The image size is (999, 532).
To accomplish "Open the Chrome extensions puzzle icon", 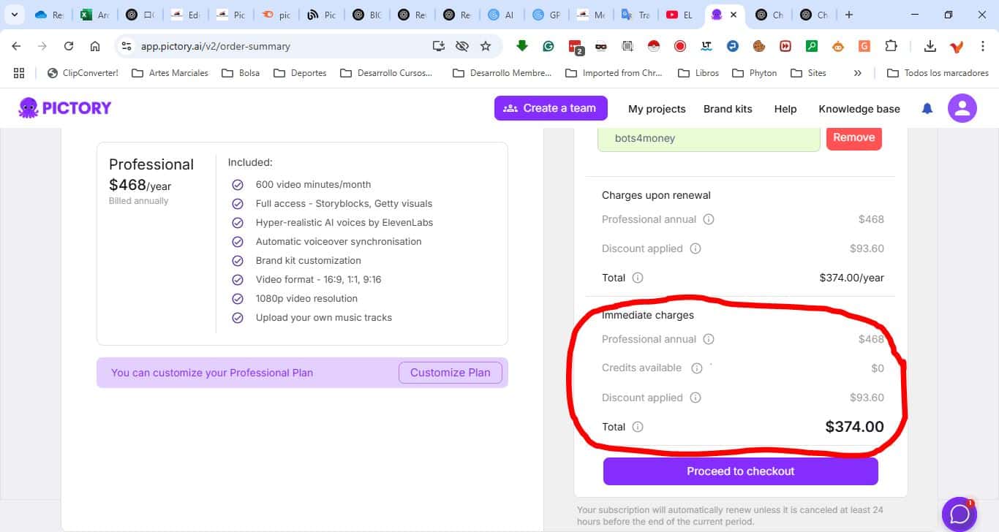I will tap(891, 46).
